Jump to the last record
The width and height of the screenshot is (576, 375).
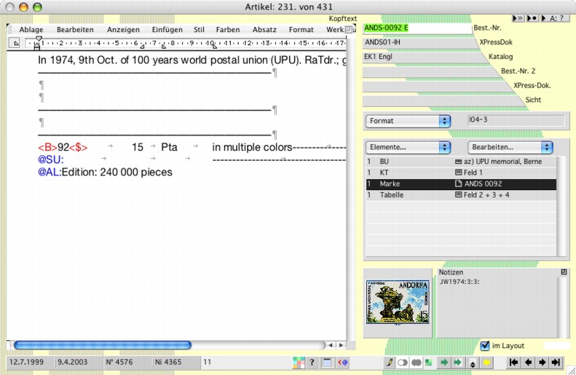(556, 362)
